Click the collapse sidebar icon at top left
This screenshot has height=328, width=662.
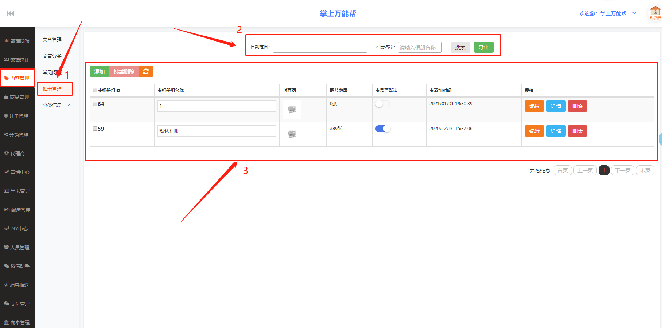point(11,13)
